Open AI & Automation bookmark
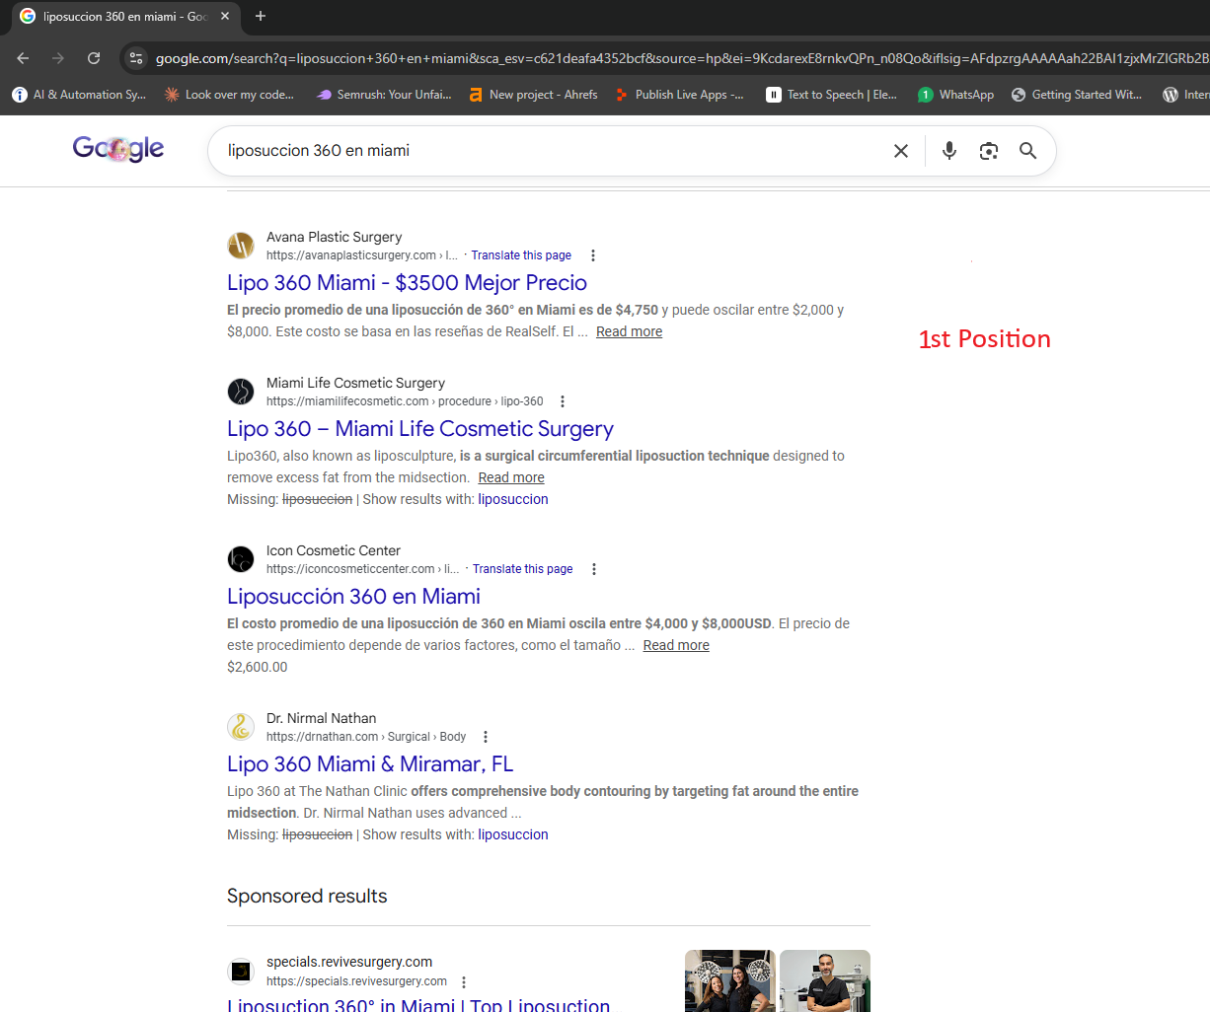 [79, 95]
